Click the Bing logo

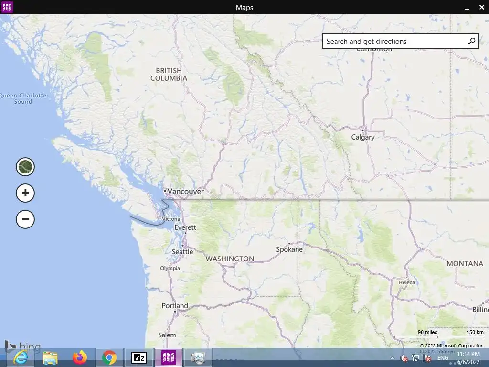coord(23,347)
